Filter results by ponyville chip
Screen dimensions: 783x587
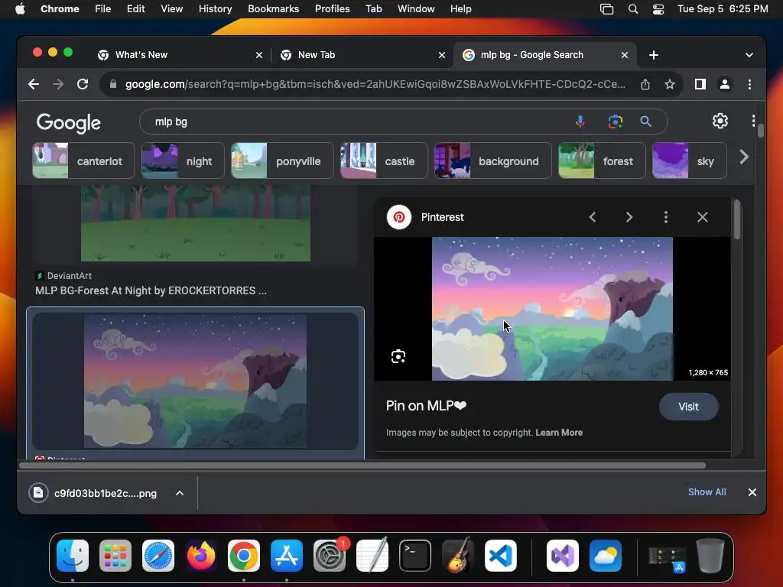[282, 161]
